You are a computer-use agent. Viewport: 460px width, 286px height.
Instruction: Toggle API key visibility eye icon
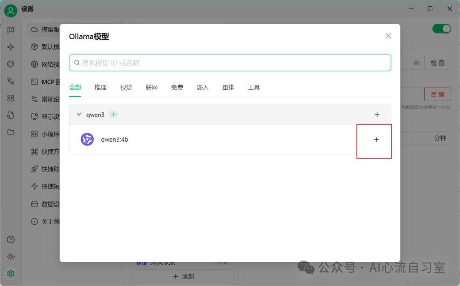click(x=416, y=63)
